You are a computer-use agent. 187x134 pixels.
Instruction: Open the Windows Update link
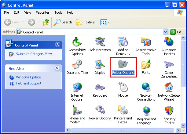28,77
